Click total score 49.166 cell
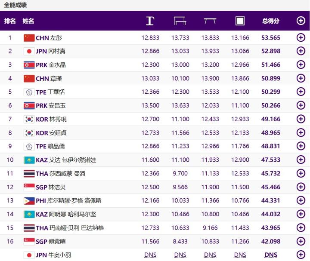Image resolution: width=310 pixels, height=261 pixels. pos(271,119)
